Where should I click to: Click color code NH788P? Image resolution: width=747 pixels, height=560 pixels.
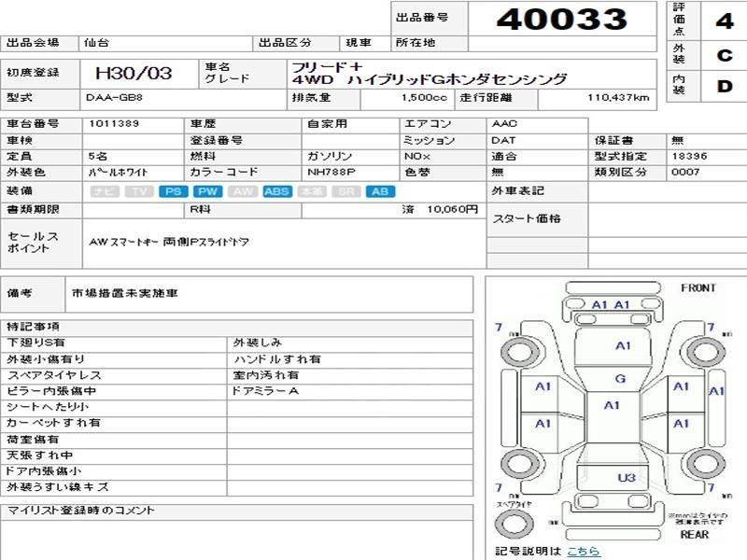331,172
